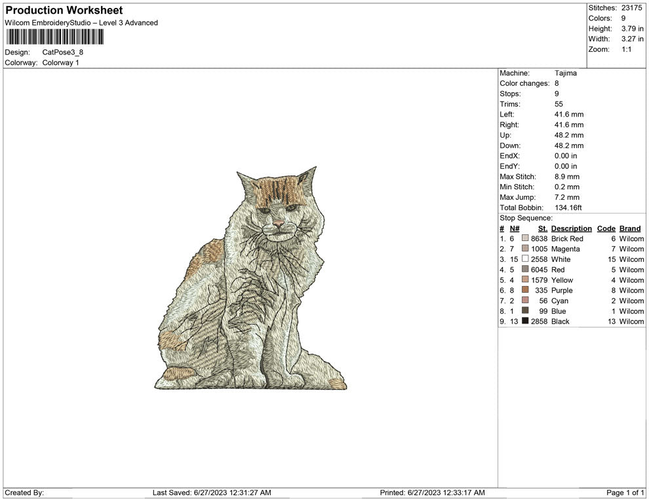Click the Colors value '9' in header
Screen dimensions: 649x499
623,18
